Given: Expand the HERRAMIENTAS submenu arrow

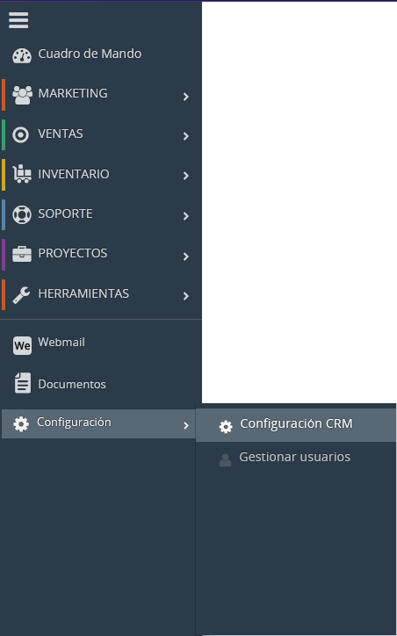Looking at the screenshot, I should click(186, 296).
